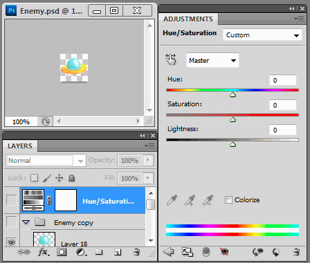The height and width of the screenshot is (263, 310).
Task: Click the Saturation value input field
Action: [283, 105]
